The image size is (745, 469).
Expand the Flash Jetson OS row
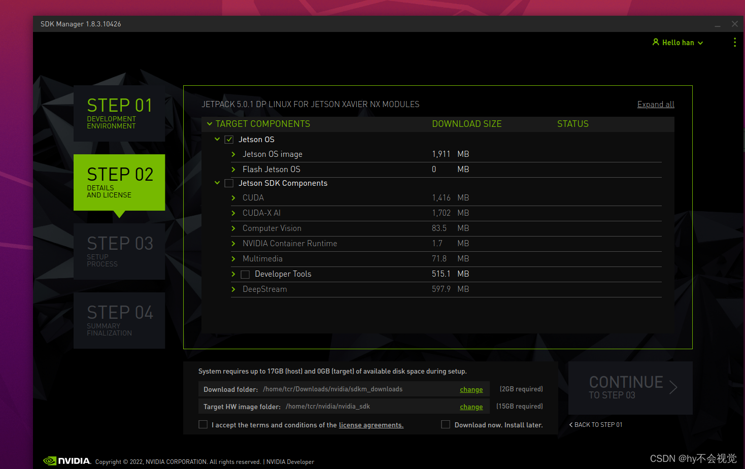point(233,170)
